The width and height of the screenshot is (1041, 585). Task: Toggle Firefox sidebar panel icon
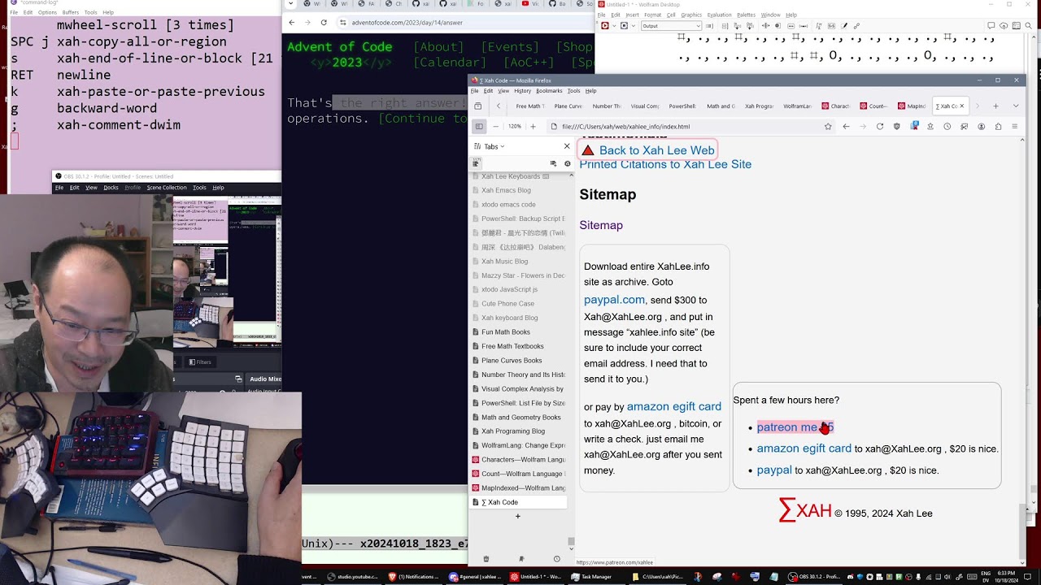[479, 127]
